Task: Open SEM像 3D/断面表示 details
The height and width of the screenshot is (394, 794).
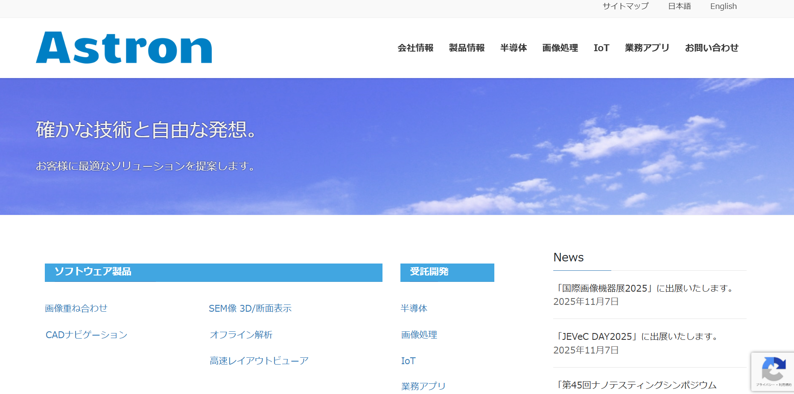Action: (x=251, y=308)
